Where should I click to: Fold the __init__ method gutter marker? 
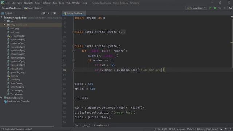click(x=73, y=51)
